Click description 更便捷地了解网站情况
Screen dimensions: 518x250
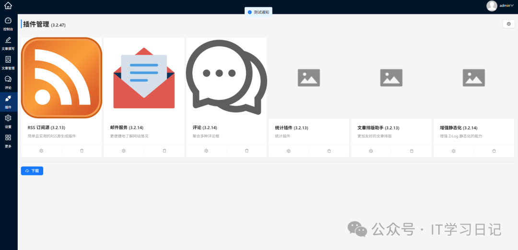(x=129, y=136)
